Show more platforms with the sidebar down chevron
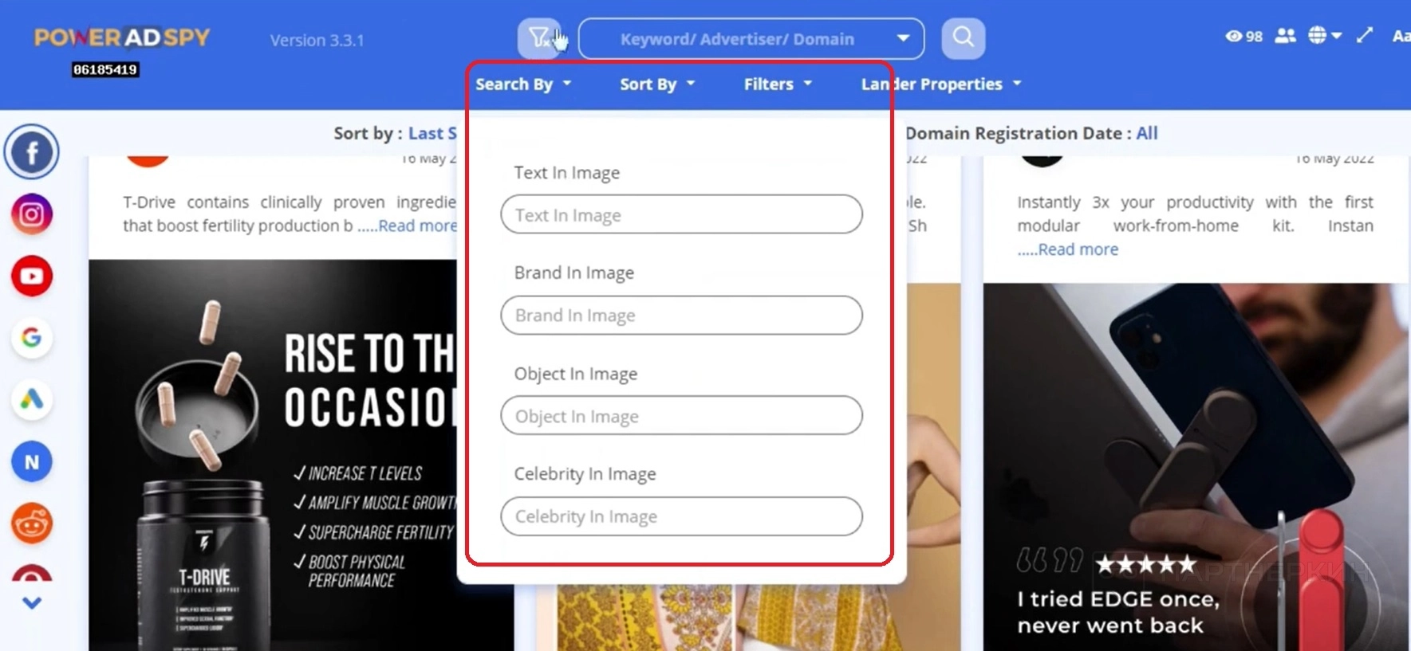 (x=32, y=603)
